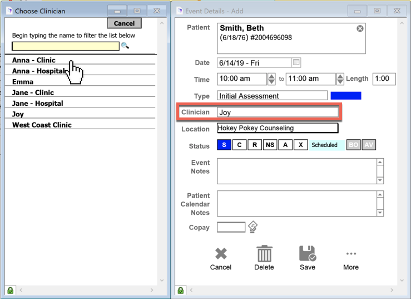Open the start time spinner arrows
The image size is (411, 299).
pos(271,79)
